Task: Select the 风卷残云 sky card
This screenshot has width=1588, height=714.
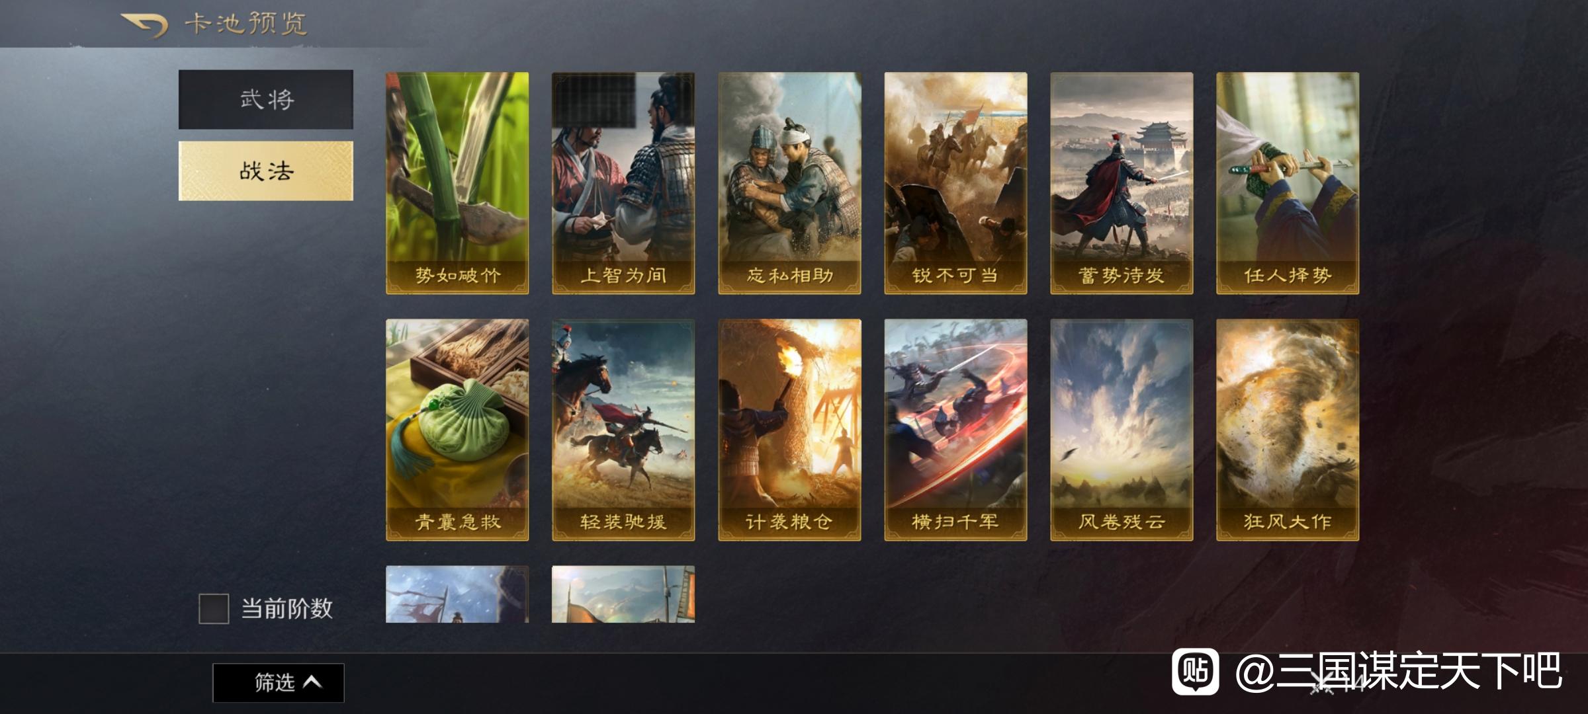Action: (1122, 430)
